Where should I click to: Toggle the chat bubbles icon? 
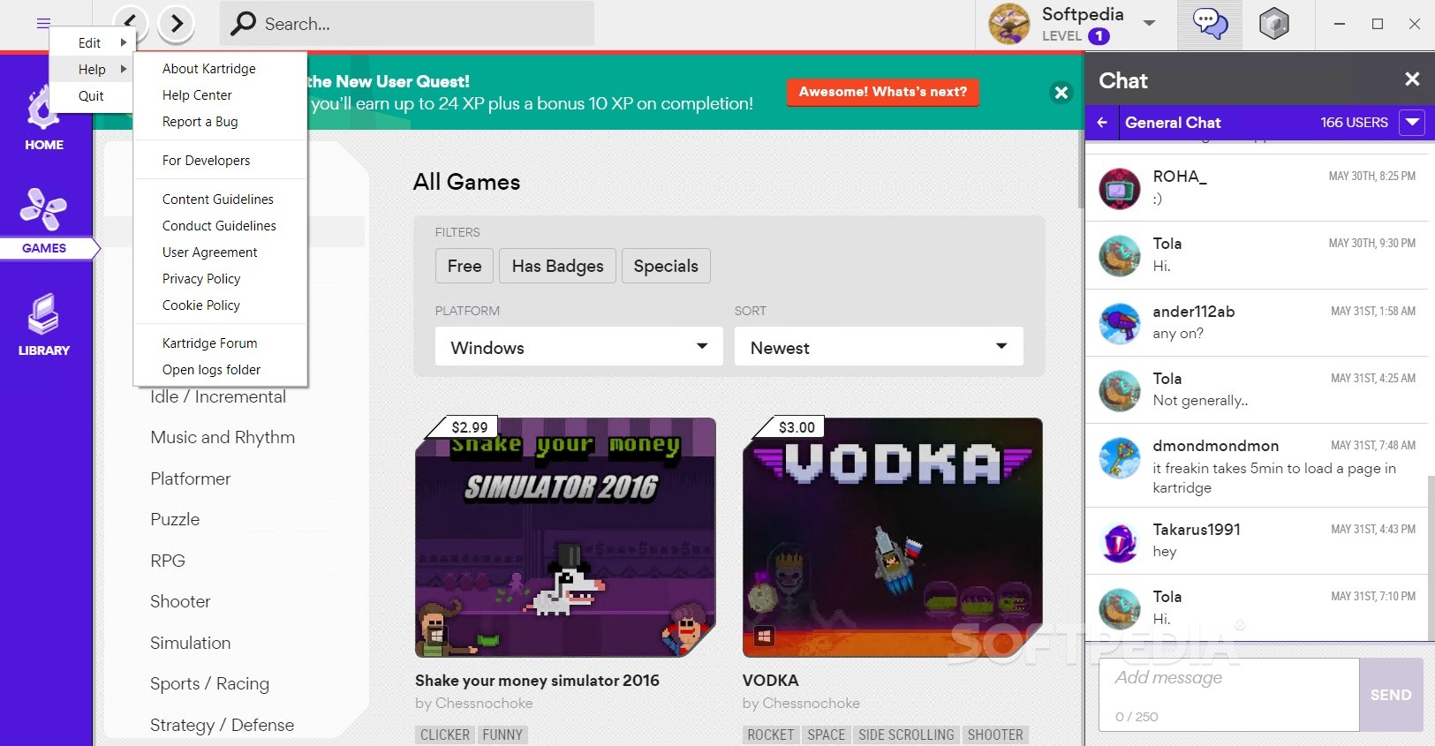1210,24
